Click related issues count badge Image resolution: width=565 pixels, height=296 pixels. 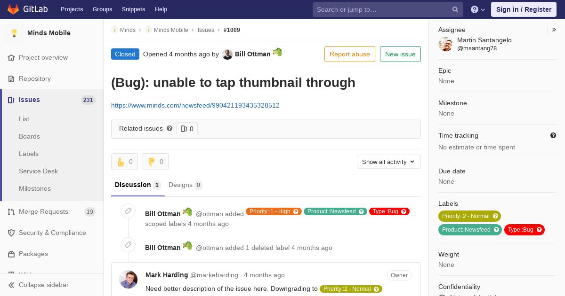pos(187,129)
